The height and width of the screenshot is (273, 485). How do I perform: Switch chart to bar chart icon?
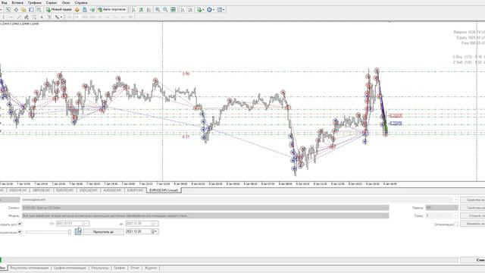point(133,10)
